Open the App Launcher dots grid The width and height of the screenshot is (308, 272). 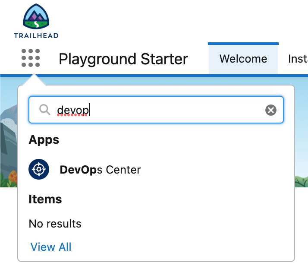tap(31, 58)
